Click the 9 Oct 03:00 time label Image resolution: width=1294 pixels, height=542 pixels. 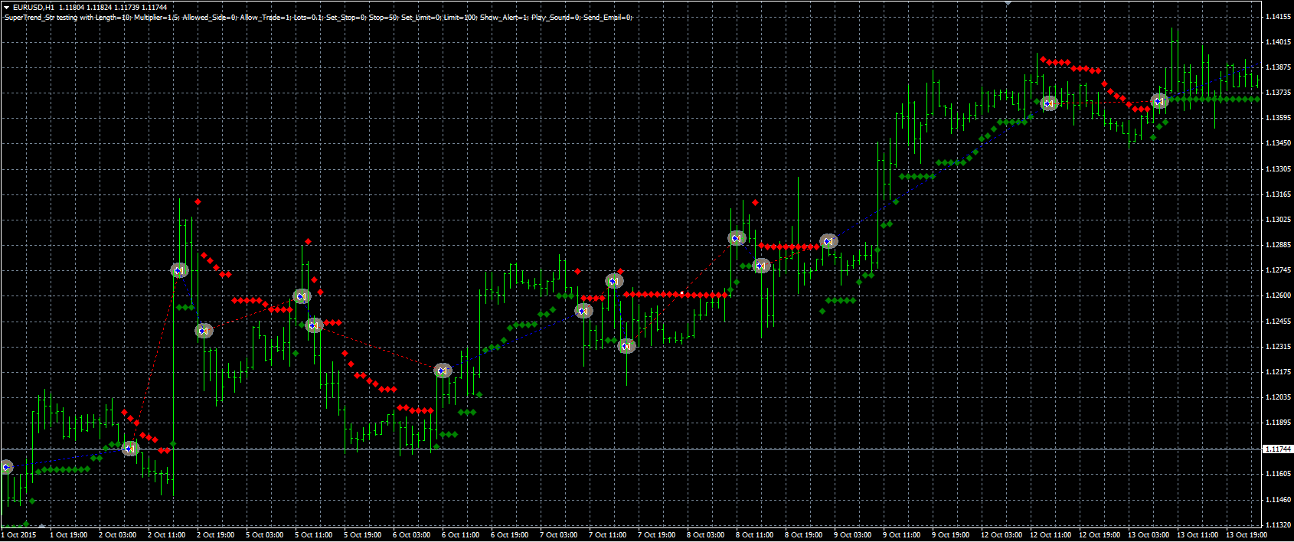click(x=854, y=535)
